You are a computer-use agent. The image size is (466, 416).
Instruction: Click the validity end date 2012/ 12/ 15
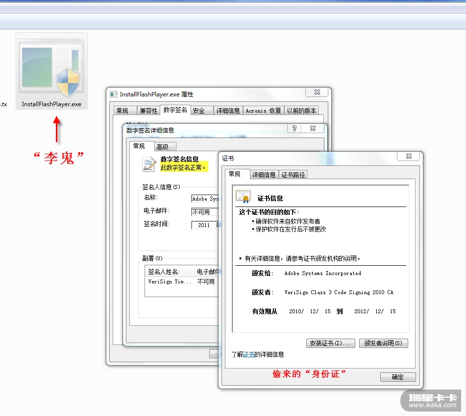pyautogui.click(x=375, y=311)
